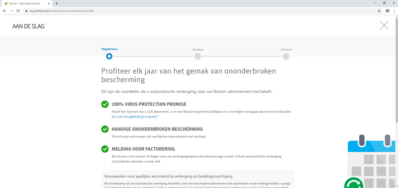Close the Aan de slag overlay X
The width and height of the screenshot is (398, 188).
pos(384,25)
